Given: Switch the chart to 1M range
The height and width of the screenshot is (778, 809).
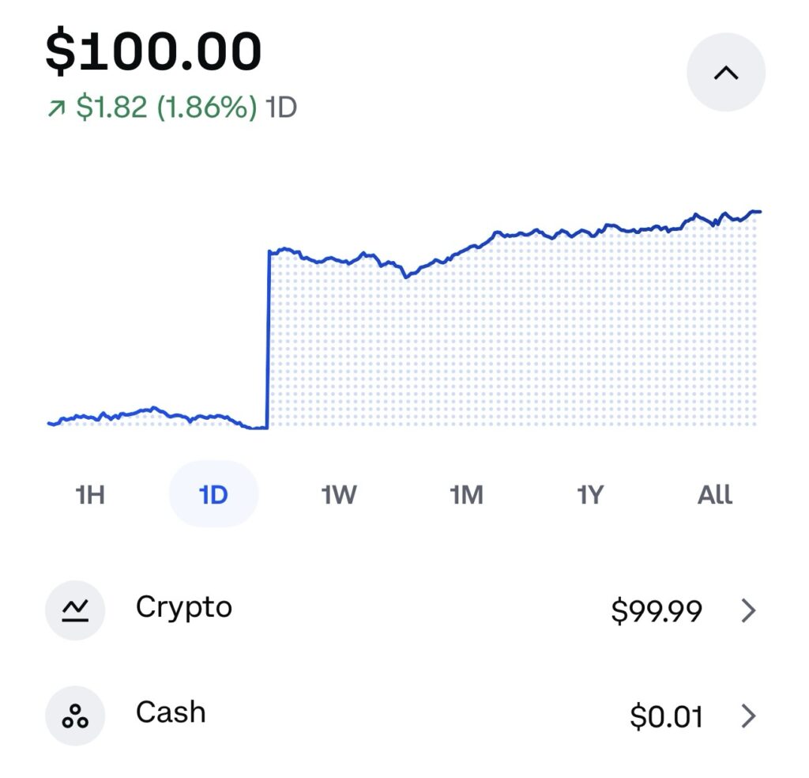Looking at the screenshot, I should pos(466,495).
